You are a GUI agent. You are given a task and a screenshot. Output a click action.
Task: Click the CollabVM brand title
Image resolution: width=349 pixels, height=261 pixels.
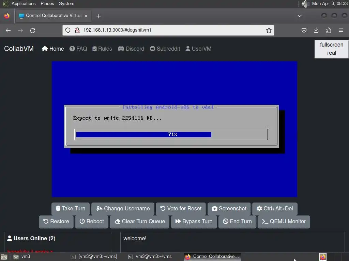19,49
